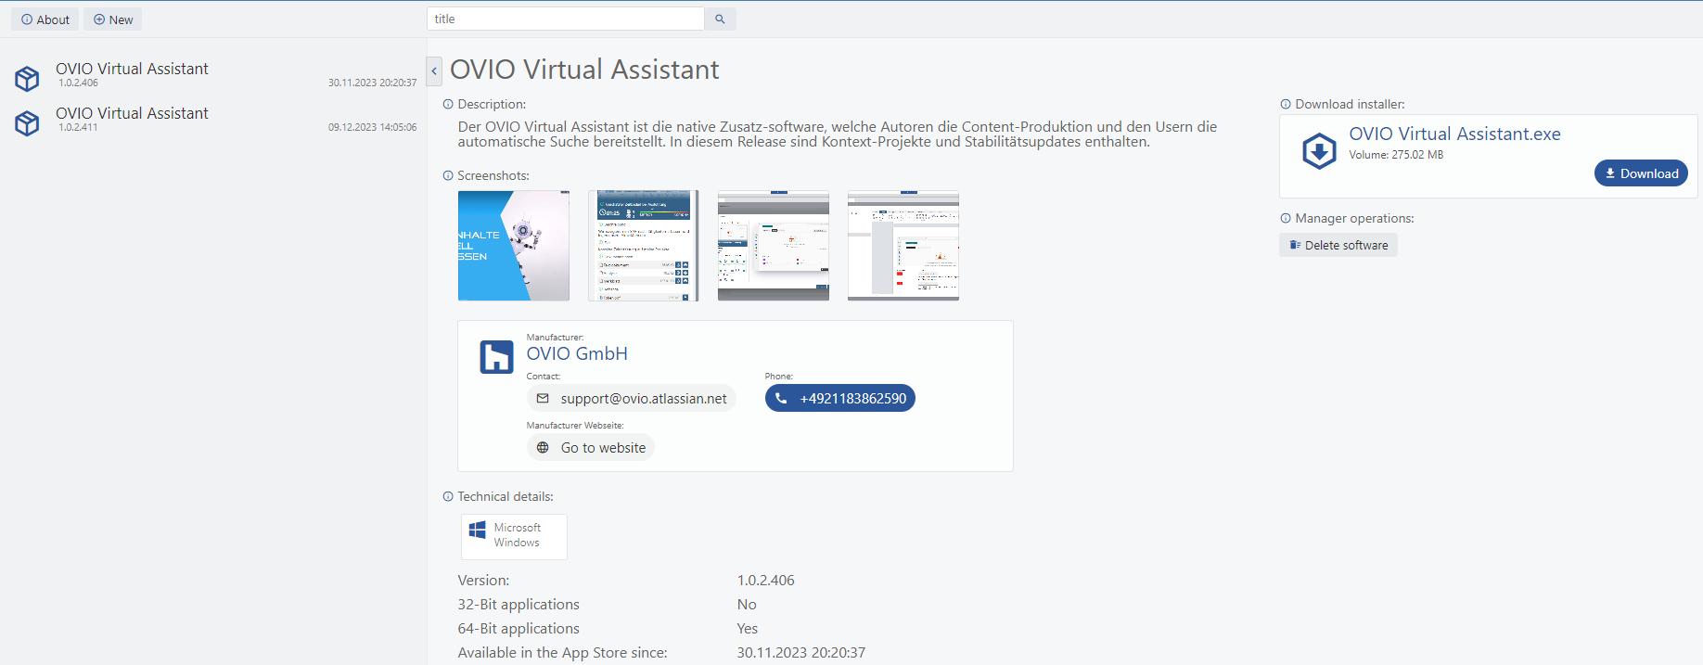Click OVIO Virtual Assistant.exe file name
Screen dimensions: 1703x665
[x=1454, y=134]
